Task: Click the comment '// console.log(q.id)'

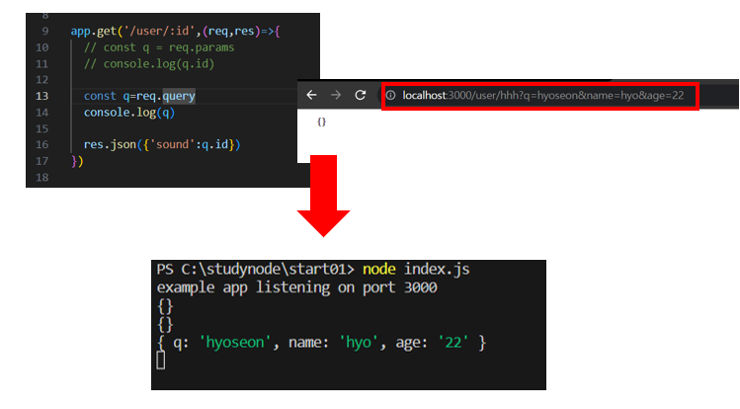Action: click(x=149, y=63)
